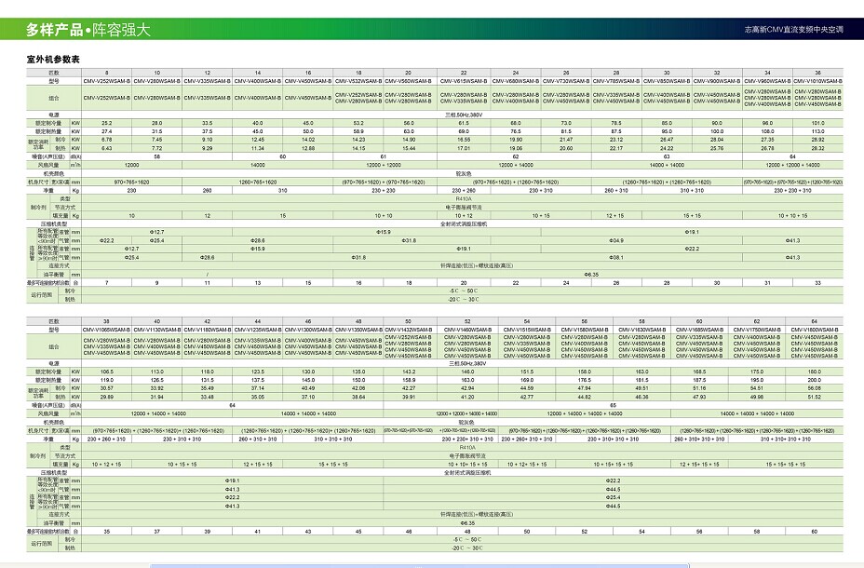Click the 200.0 rated heating capacity value
The image size is (864, 568).
pos(815,380)
